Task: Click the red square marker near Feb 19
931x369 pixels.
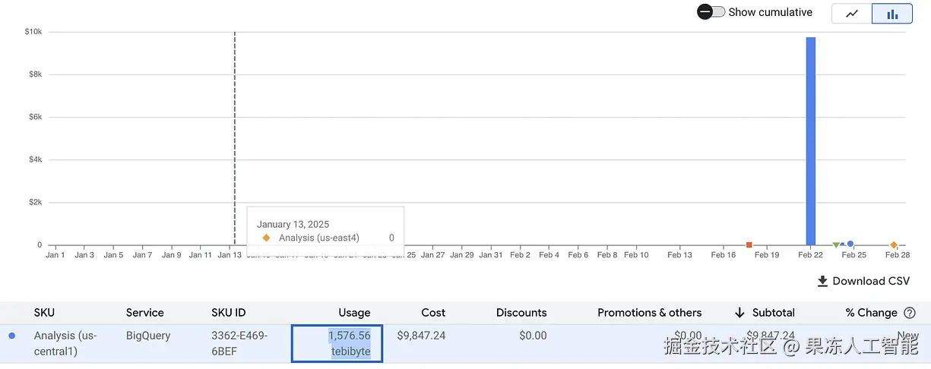Action: (x=749, y=244)
